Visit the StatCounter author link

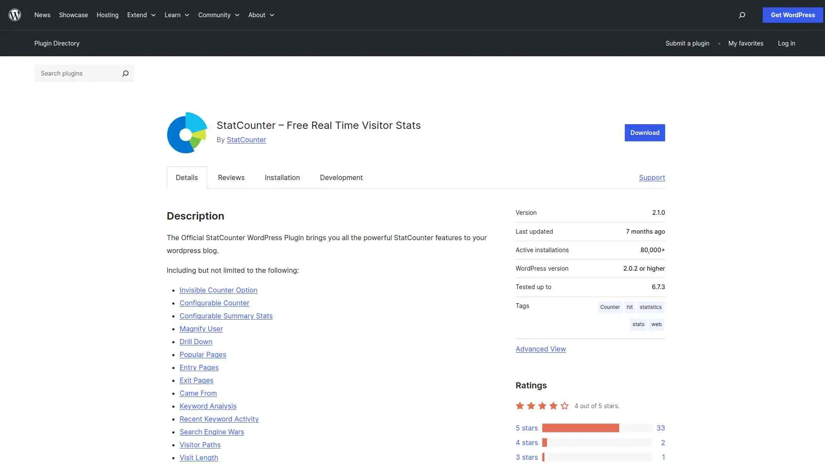pos(246,140)
